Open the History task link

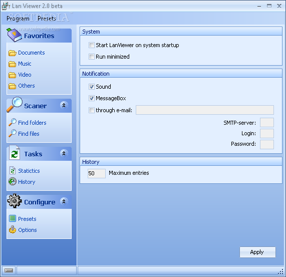[x=27, y=182]
